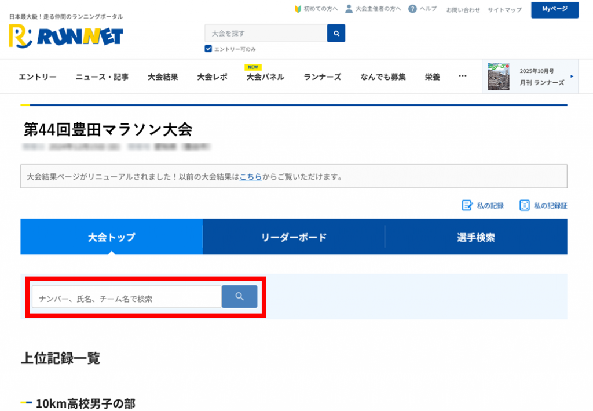Click the header search magnifier button

pyautogui.click(x=336, y=33)
